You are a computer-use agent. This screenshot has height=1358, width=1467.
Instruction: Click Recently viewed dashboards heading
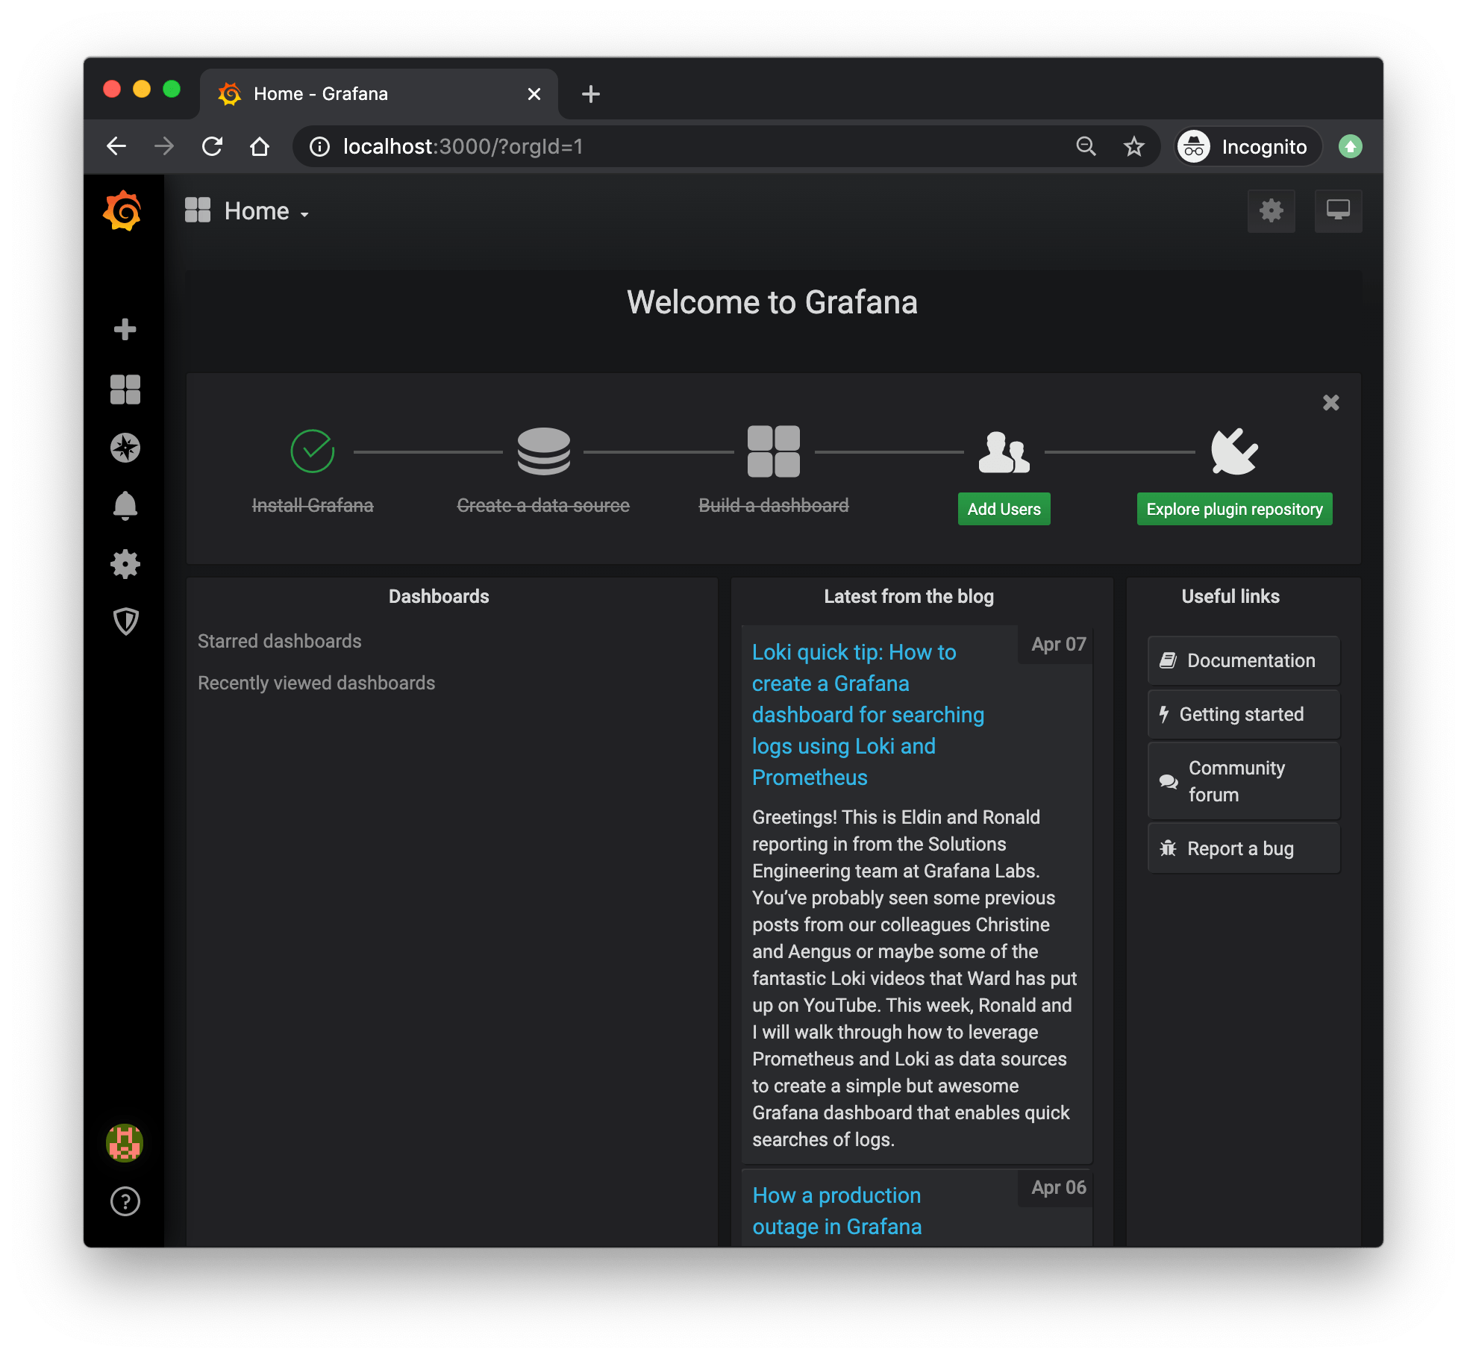point(316,683)
